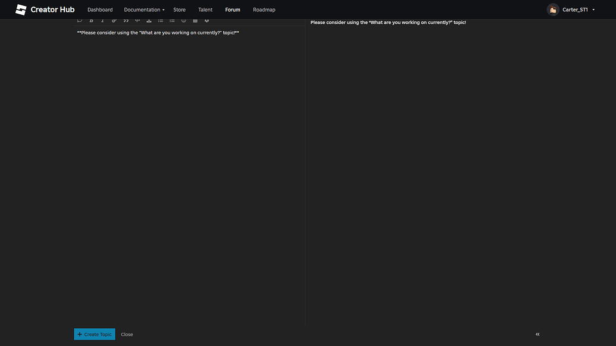
Task: Toggle bold formatting in the composer
Action: click(x=90, y=20)
